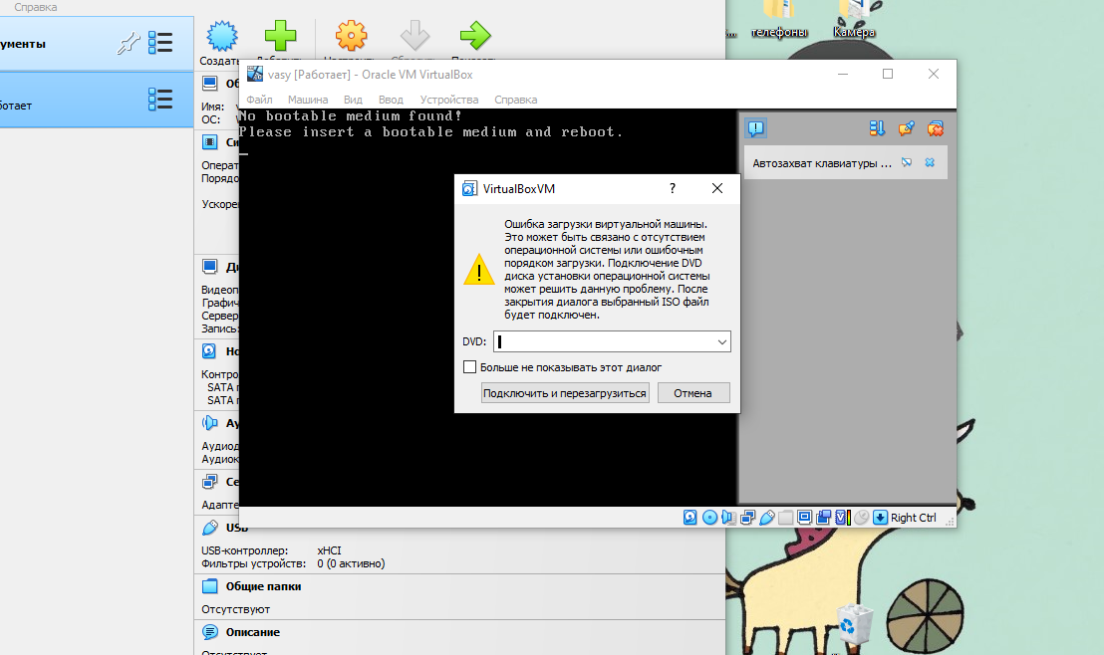Click the network adapter status bar indicator
This screenshot has width=1104, height=655.
(x=747, y=518)
